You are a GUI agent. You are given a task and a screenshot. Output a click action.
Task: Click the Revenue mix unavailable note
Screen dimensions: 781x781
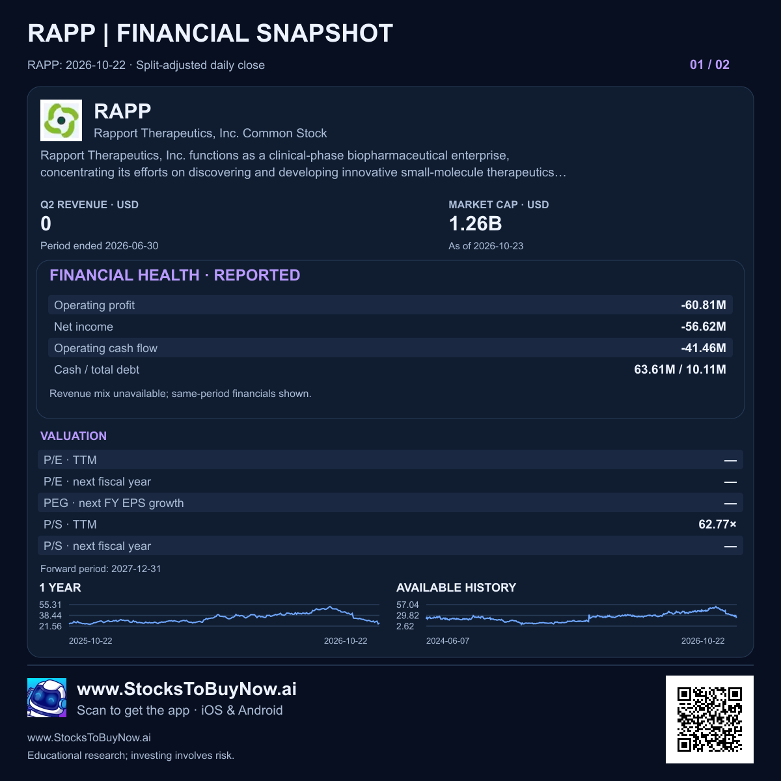coord(180,394)
